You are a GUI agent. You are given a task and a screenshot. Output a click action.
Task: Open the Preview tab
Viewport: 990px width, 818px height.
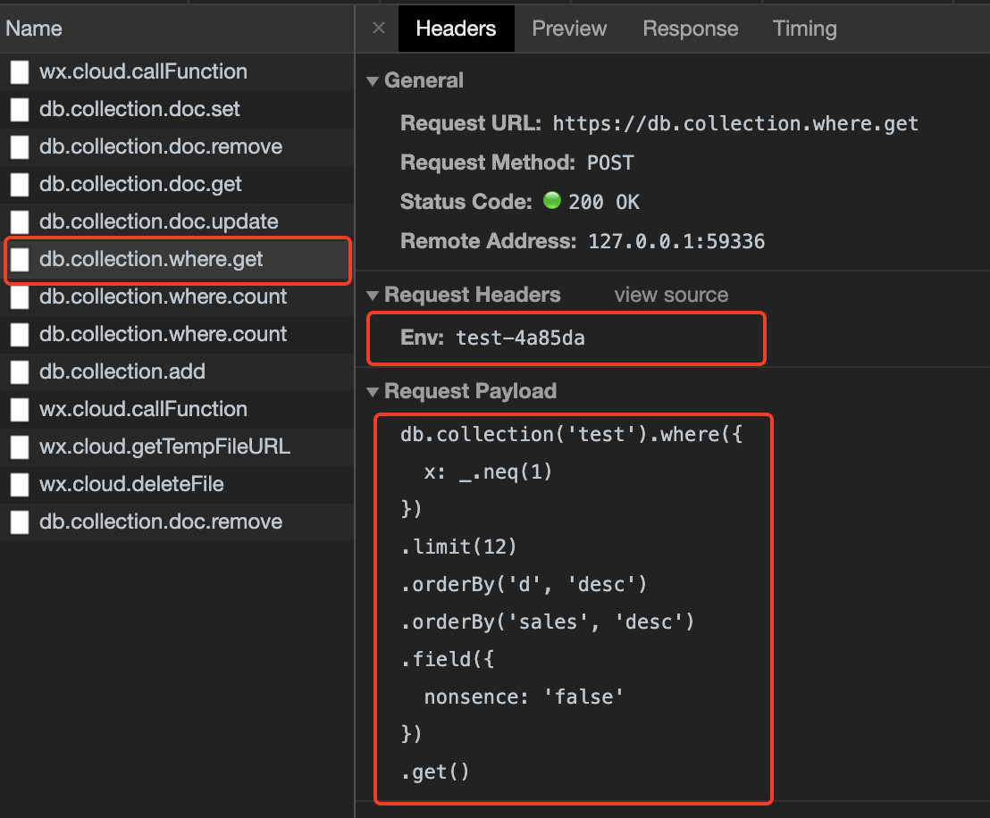(x=569, y=29)
